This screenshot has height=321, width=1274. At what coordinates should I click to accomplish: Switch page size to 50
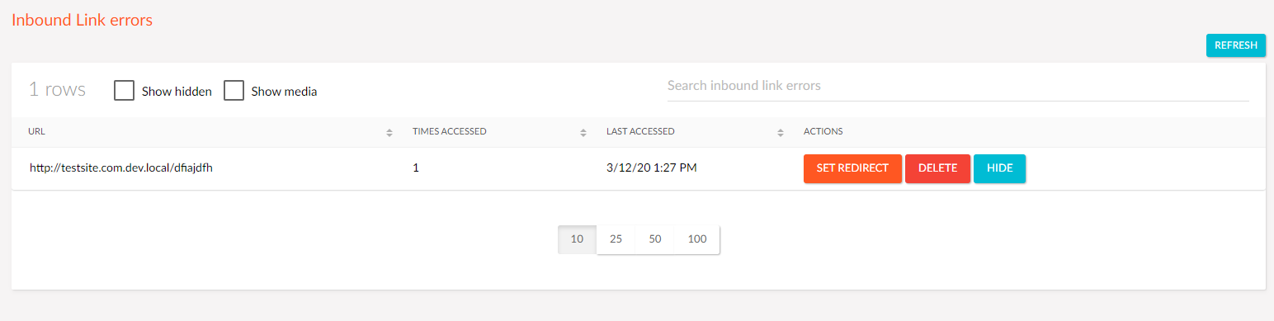(655, 239)
